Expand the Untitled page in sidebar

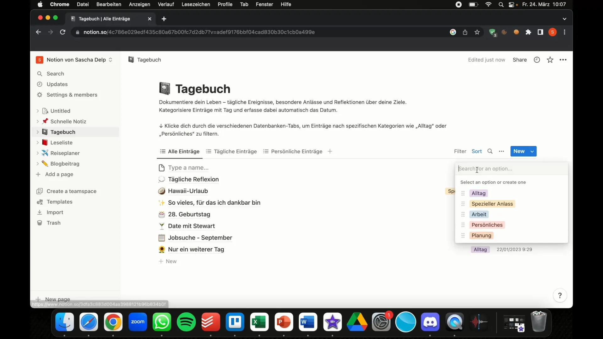click(x=37, y=110)
